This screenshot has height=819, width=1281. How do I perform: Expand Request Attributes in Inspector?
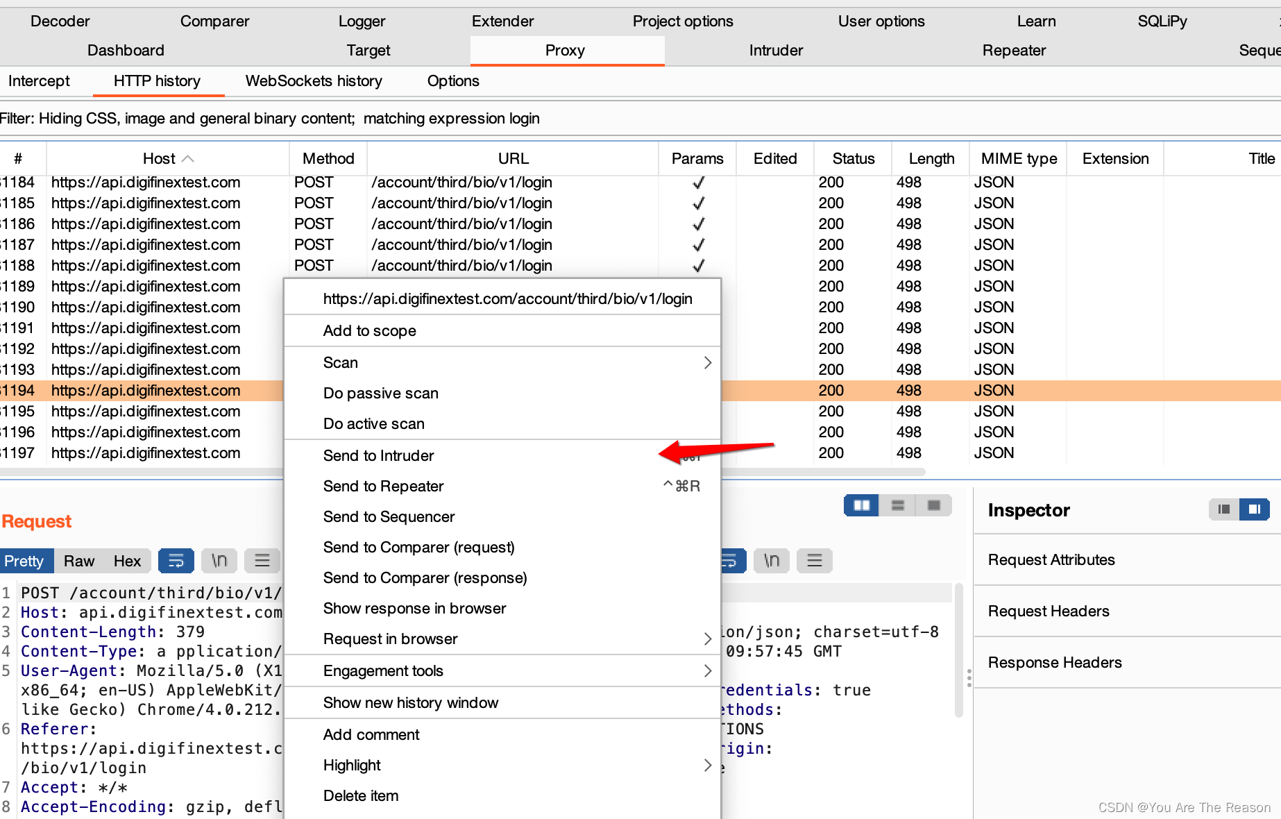[x=1127, y=560]
